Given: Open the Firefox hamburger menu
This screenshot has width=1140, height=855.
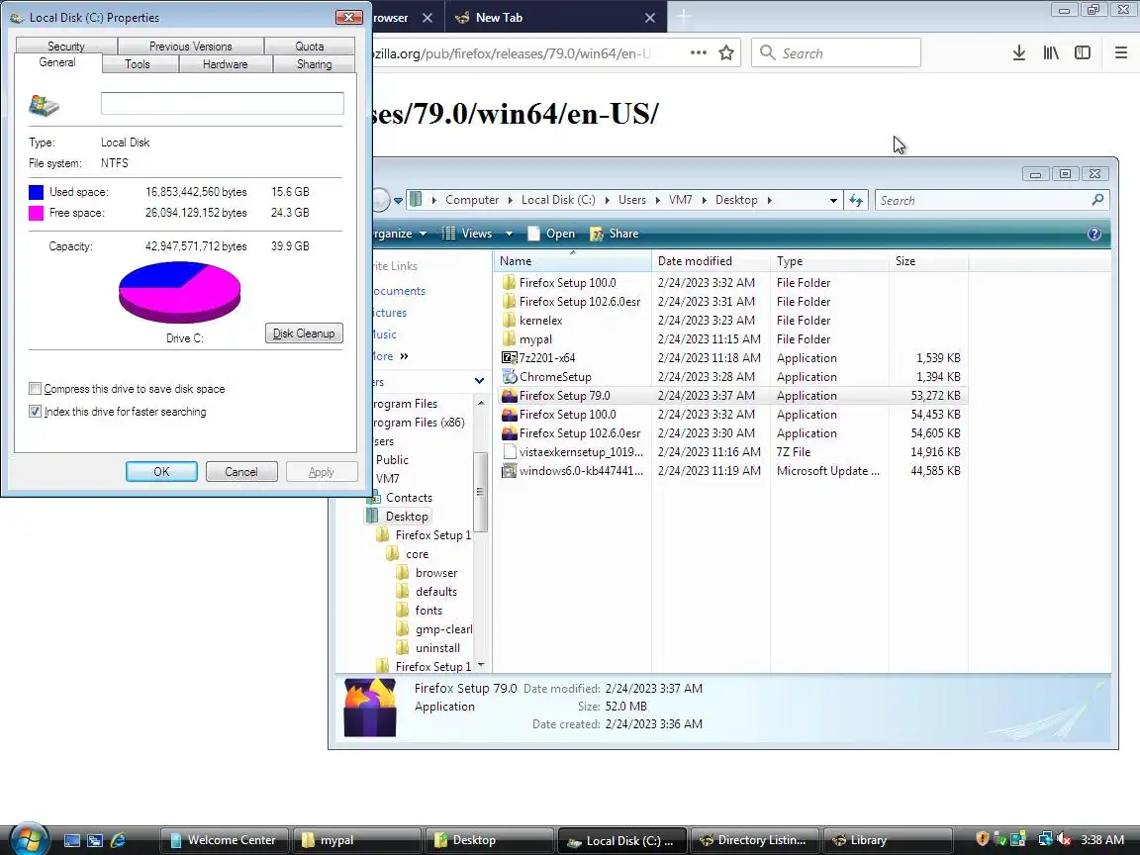Looking at the screenshot, I should click(1120, 52).
